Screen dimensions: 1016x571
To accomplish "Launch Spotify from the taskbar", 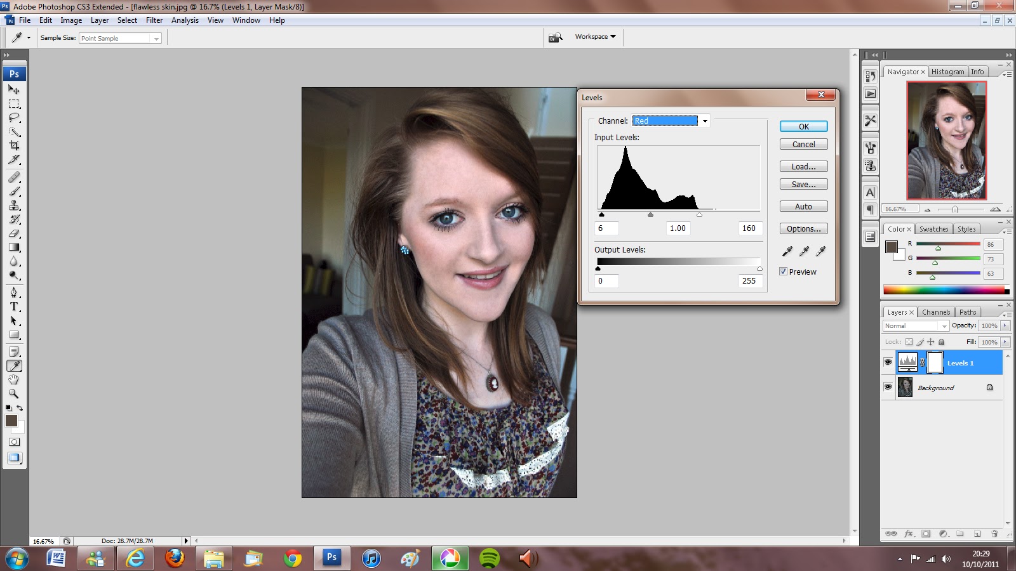I will point(489,558).
